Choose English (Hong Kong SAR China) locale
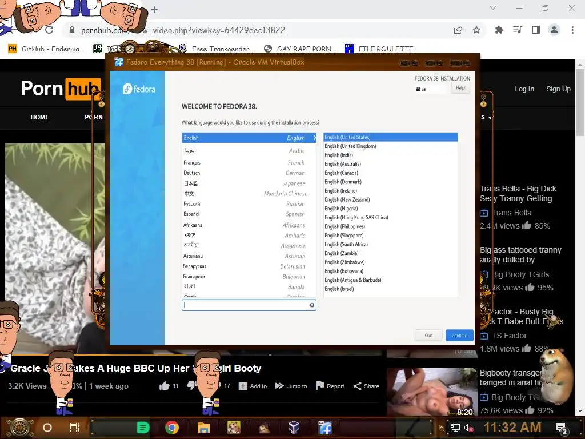The height and width of the screenshot is (439, 585). pos(391,218)
